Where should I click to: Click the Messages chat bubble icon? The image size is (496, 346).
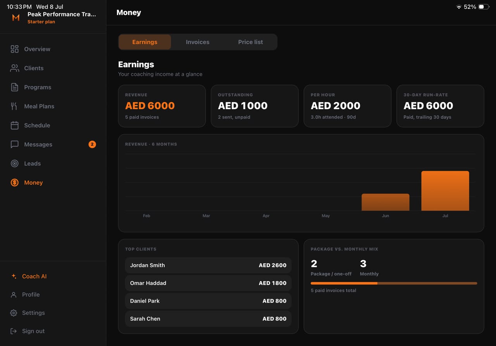click(x=14, y=144)
